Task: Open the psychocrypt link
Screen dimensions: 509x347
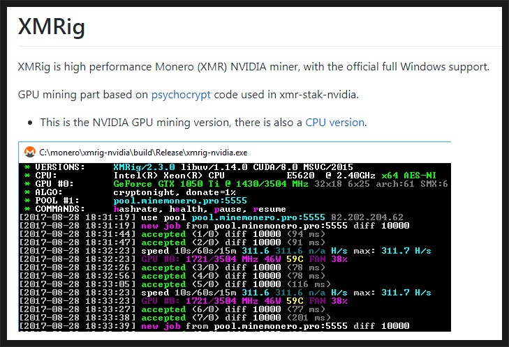Action: coord(181,95)
